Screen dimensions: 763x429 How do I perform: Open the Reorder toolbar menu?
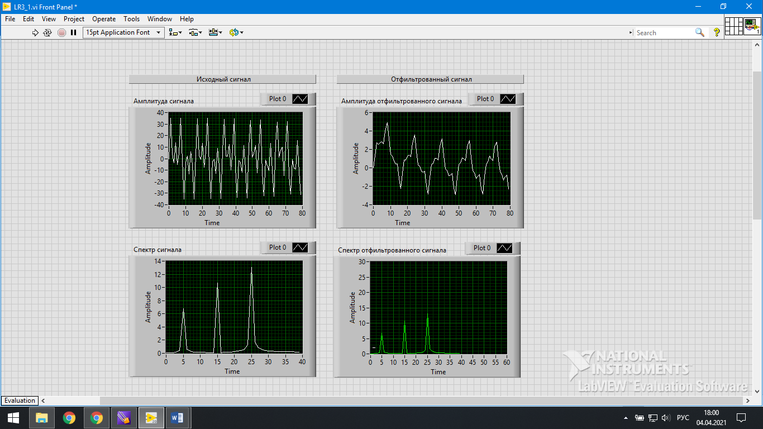(x=236, y=32)
